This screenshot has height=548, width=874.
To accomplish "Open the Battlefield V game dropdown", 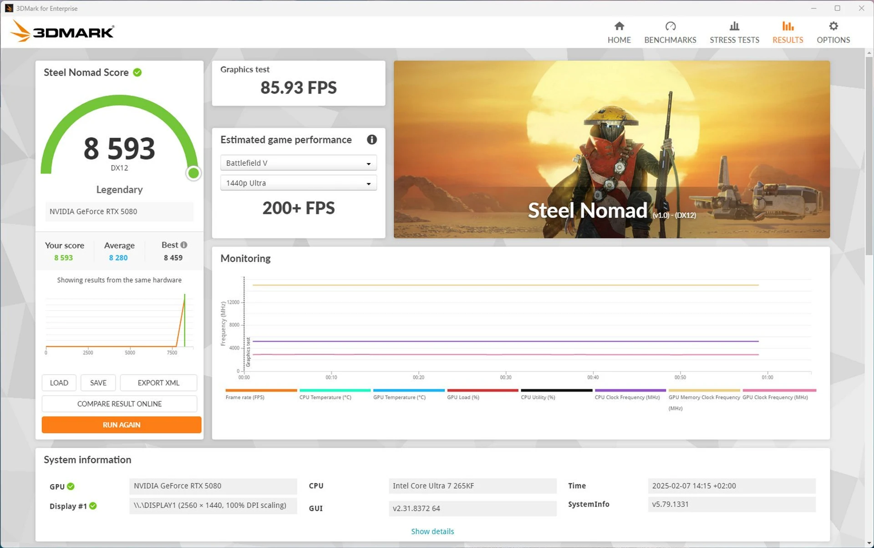I will click(298, 163).
